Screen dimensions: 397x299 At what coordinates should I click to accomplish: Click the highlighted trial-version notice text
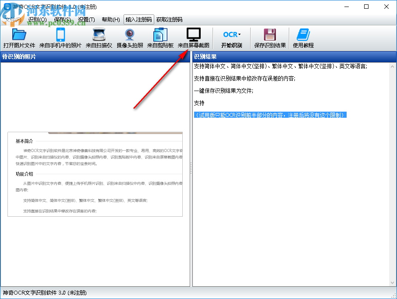(x=270, y=115)
